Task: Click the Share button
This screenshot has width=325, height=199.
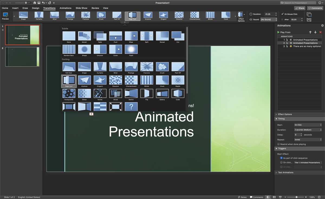Action: [x=300, y=8]
